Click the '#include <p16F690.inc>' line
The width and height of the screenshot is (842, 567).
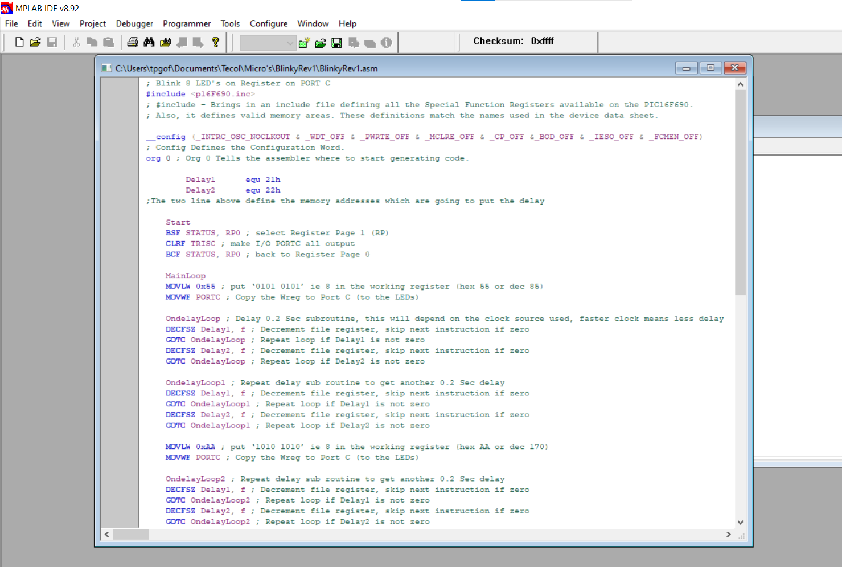pyautogui.click(x=200, y=94)
